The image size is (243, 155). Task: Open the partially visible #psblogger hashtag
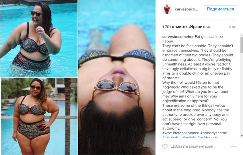pyautogui.click(x=207, y=137)
